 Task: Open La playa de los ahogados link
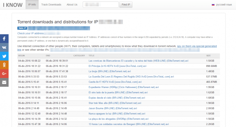click(x=118, y=119)
